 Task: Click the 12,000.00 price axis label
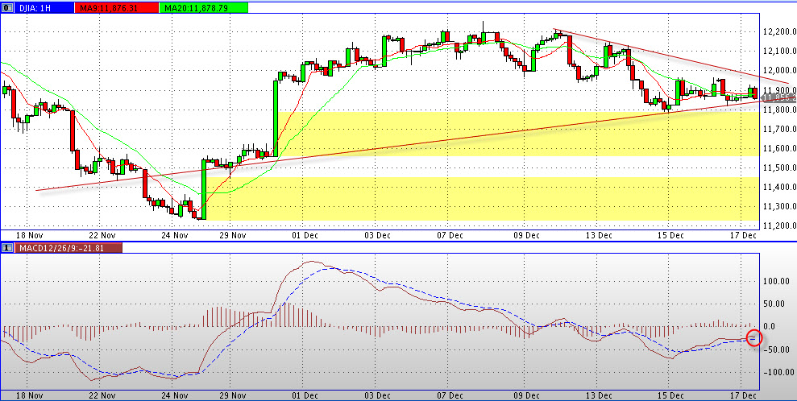(778, 70)
